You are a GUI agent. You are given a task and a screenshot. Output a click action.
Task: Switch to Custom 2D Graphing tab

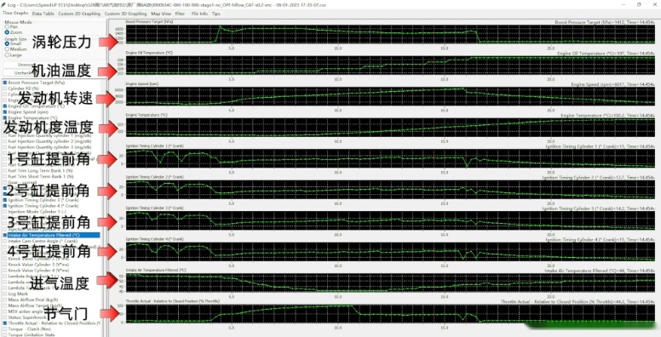[80, 14]
